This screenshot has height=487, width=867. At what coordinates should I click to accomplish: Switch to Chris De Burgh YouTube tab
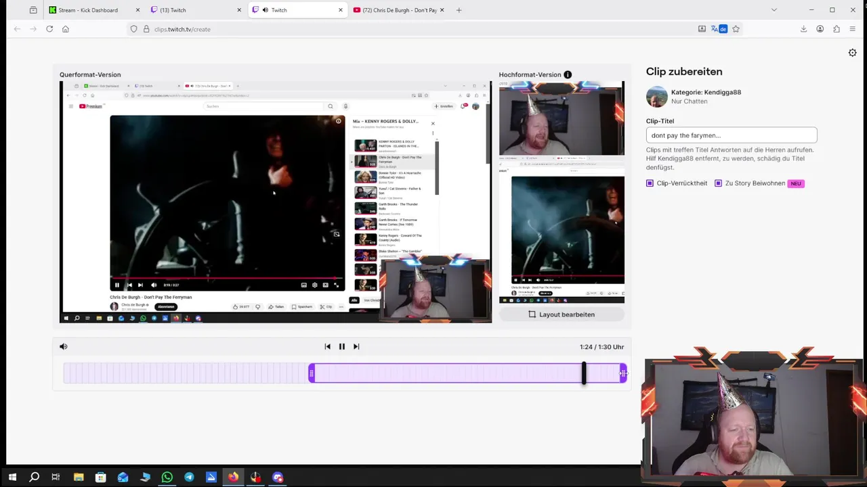click(400, 10)
